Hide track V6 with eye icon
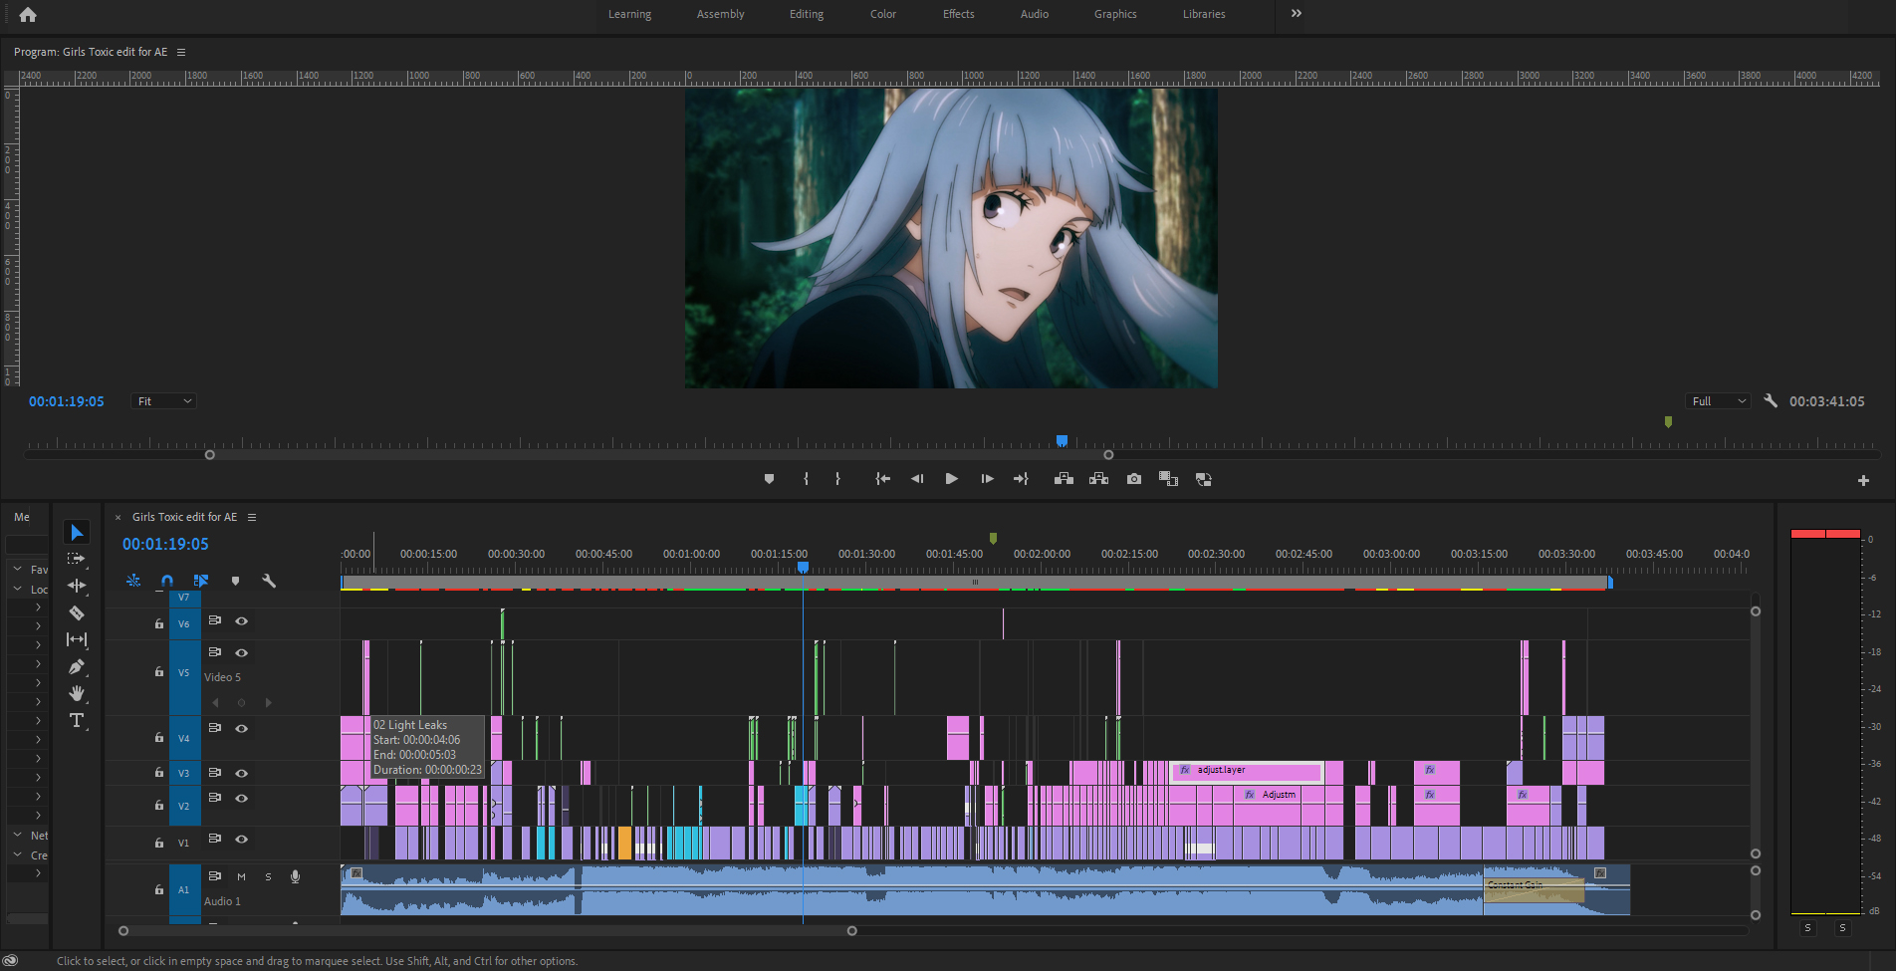 coord(241,620)
